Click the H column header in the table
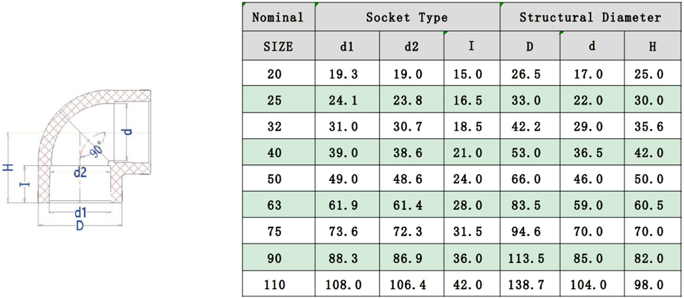Image resolution: width=684 pixels, height=298 pixels. click(x=652, y=46)
